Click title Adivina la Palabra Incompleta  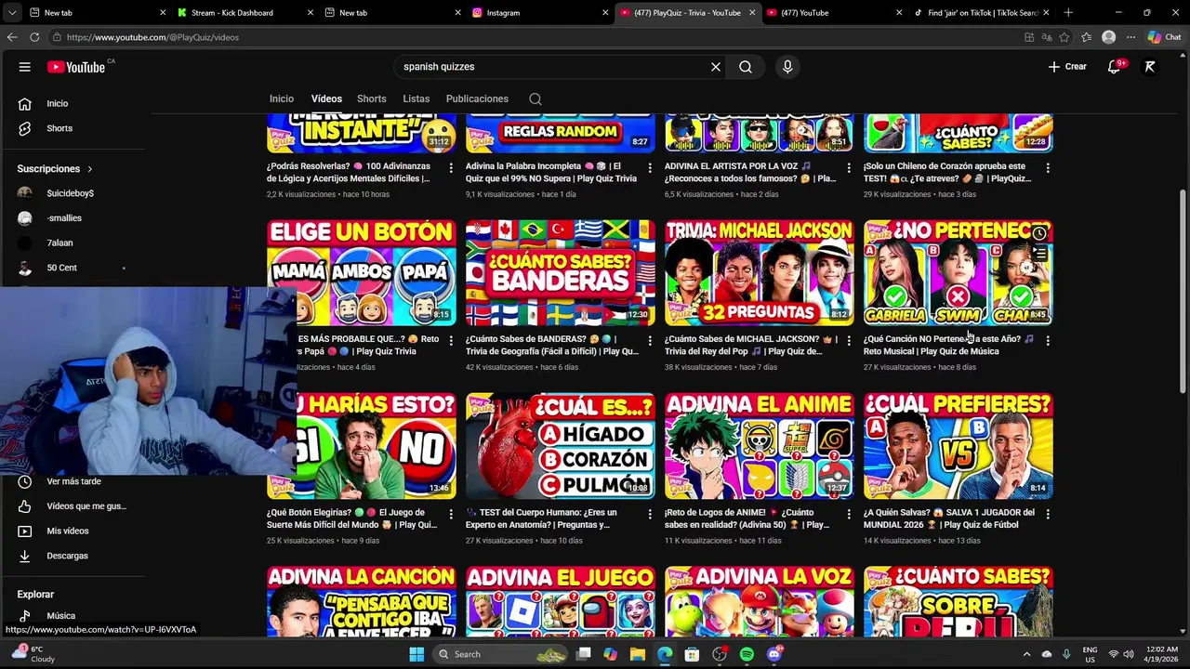551,172
